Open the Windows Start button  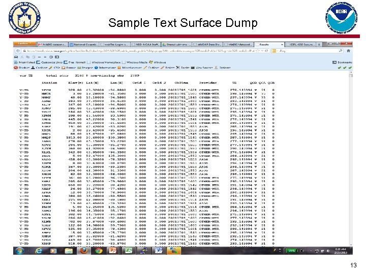click(20, 251)
